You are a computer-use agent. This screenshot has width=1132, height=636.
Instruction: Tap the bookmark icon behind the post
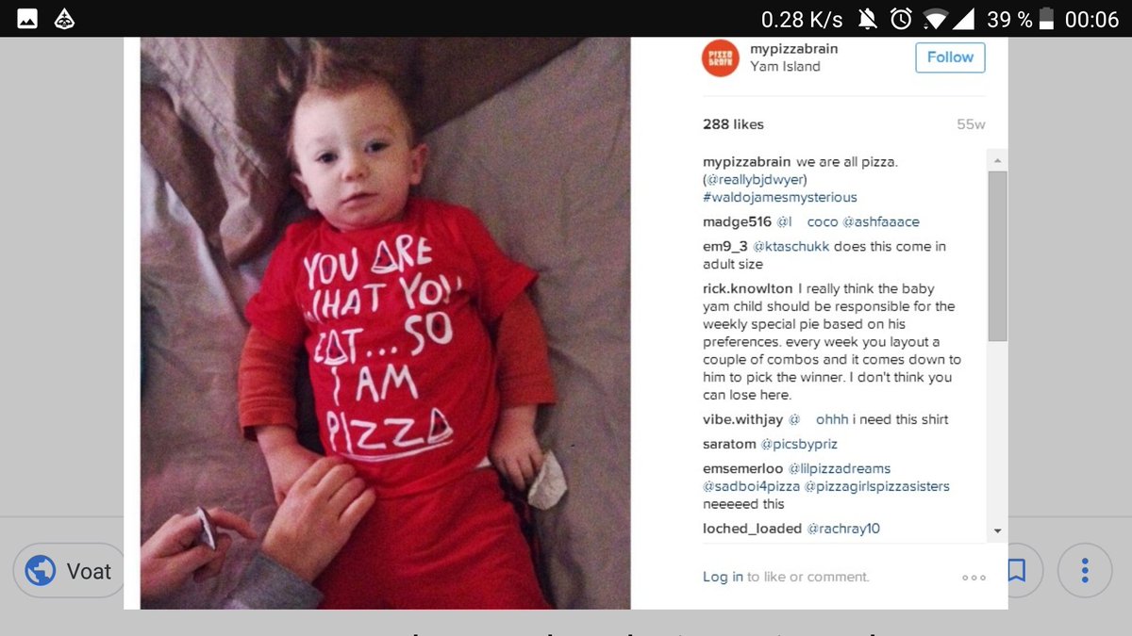click(x=1016, y=571)
